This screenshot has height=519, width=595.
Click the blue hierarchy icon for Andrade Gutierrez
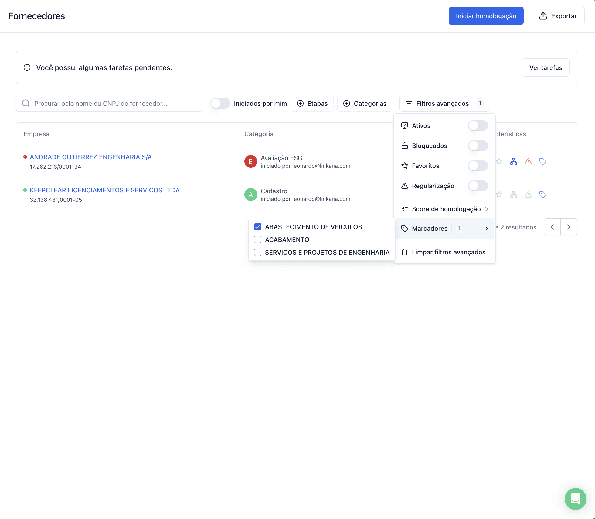click(x=514, y=161)
